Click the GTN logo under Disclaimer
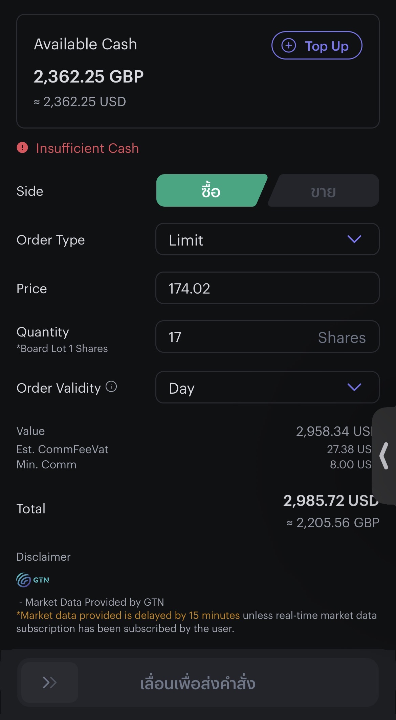 tap(33, 580)
